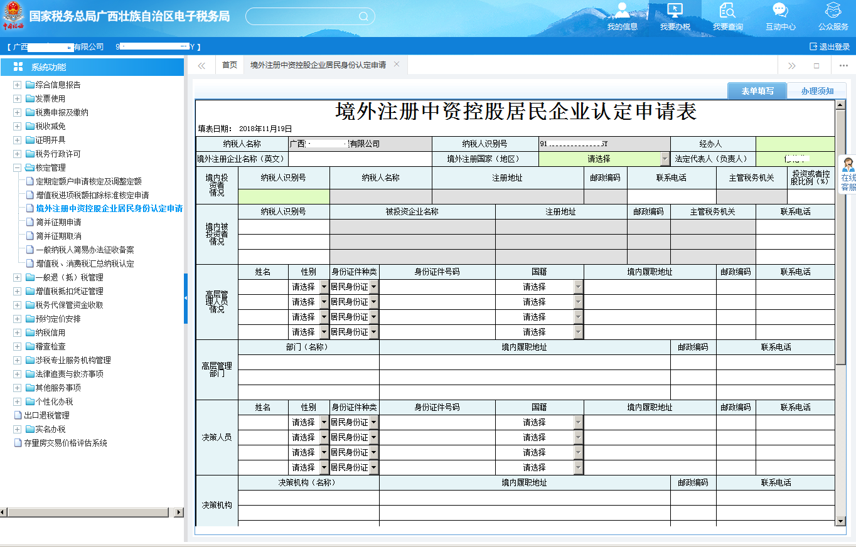
Task: Open 我要办税 icon in header
Action: coord(675,10)
